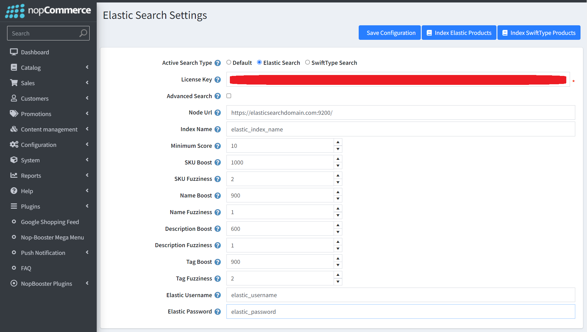Click help icon next to Elastic Password

[217, 312]
